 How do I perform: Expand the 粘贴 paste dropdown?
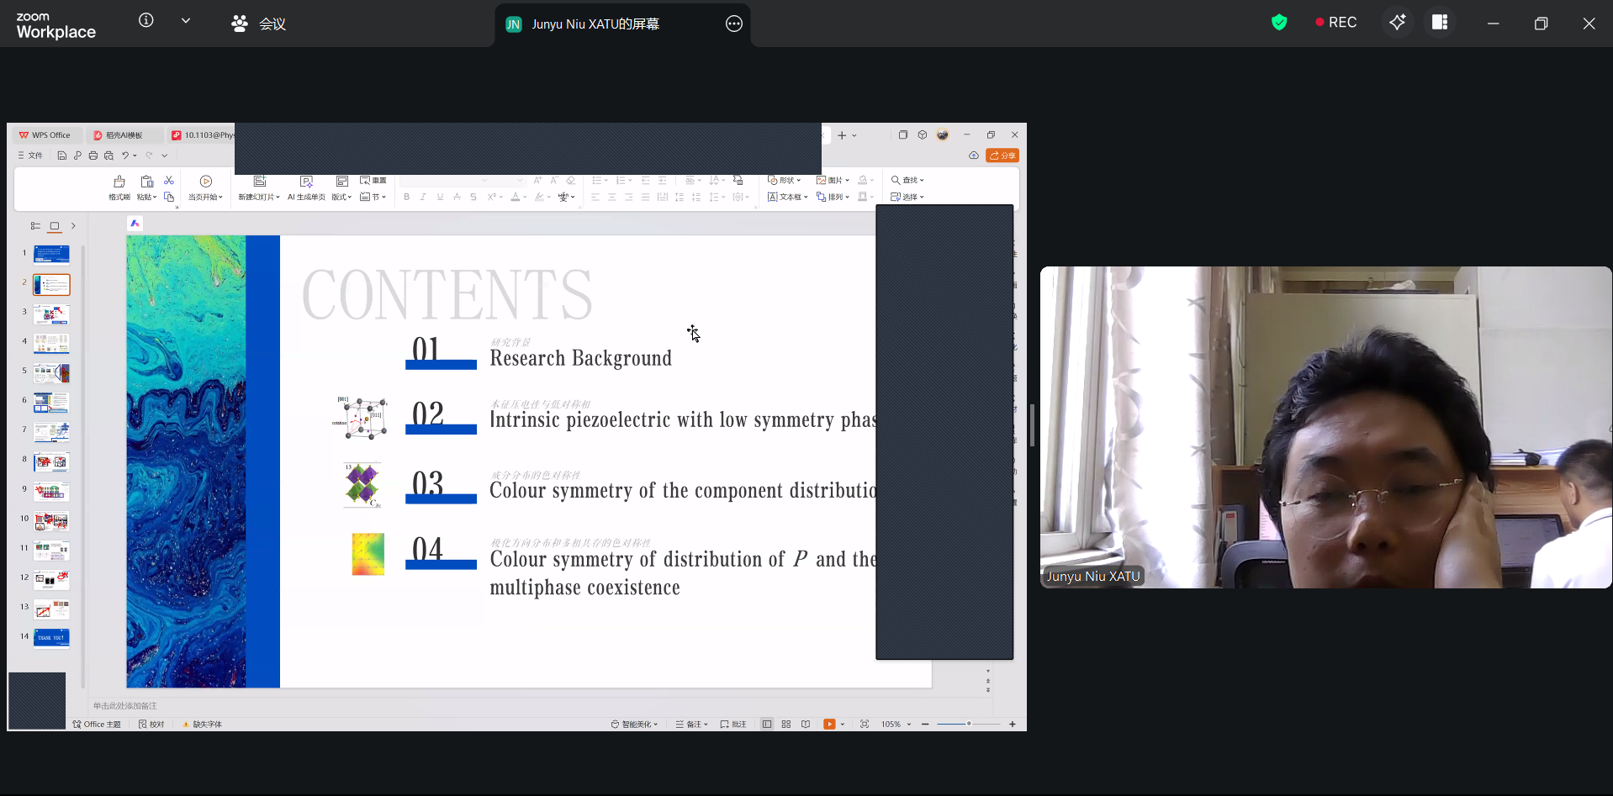(147, 197)
